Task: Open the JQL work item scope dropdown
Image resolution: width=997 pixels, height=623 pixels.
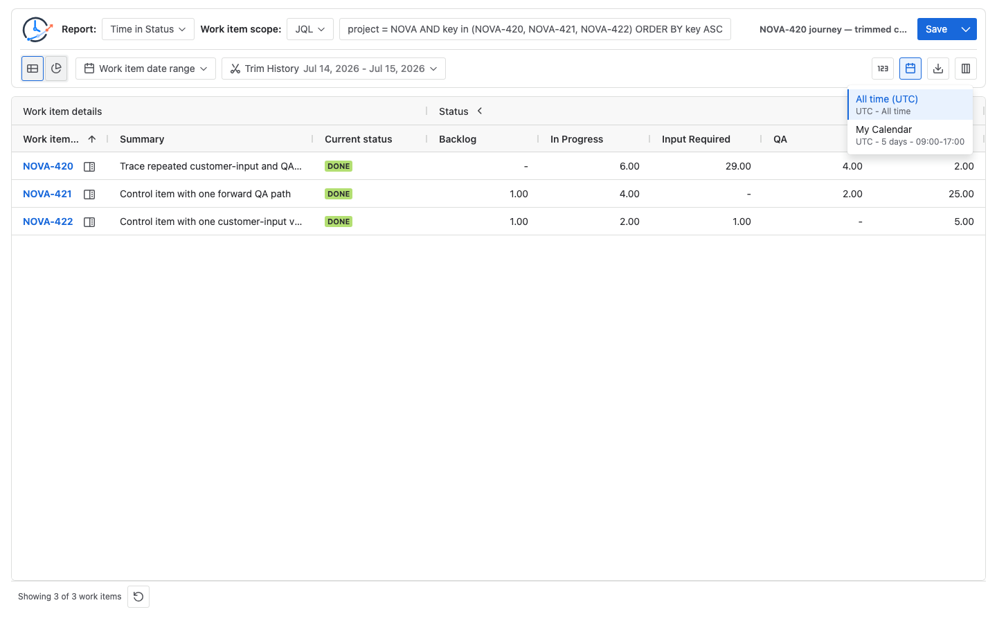Action: tap(310, 29)
